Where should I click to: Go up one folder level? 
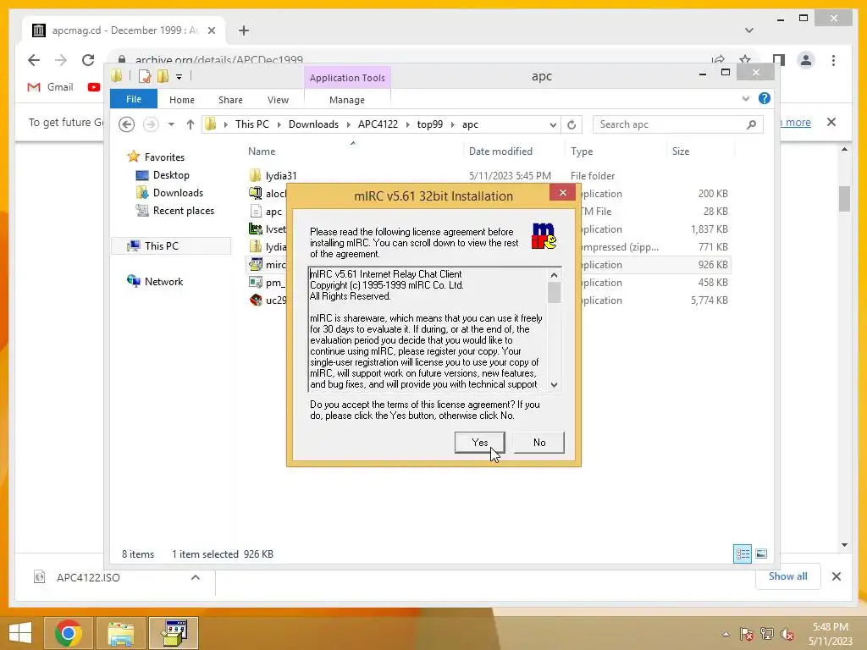[191, 125]
